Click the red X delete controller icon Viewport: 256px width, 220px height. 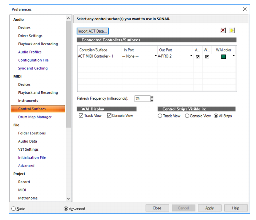coord(223,30)
